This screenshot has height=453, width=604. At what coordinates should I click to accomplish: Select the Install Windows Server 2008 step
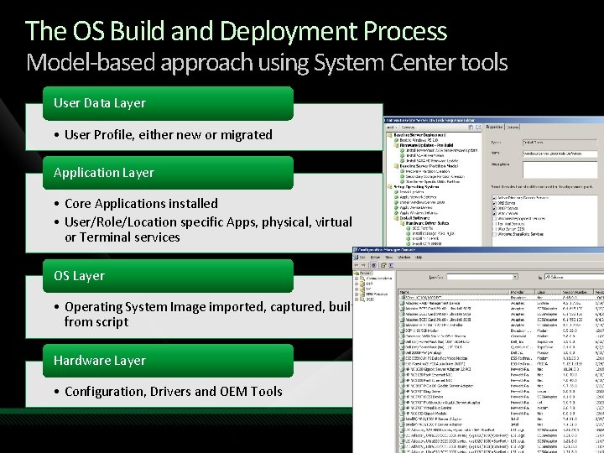point(422,202)
